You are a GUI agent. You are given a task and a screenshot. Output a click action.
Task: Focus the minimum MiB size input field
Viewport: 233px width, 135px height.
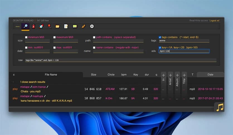pyautogui.click(x=37, y=41)
